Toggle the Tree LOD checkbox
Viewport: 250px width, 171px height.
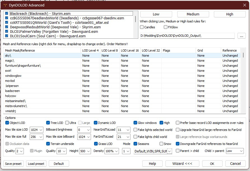pos(48,123)
